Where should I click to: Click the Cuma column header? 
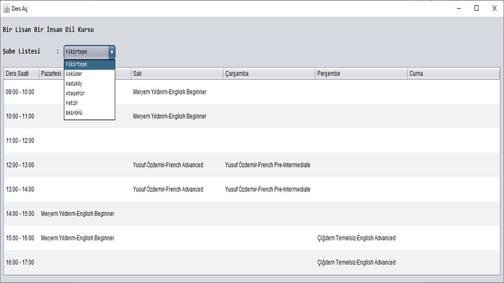(453, 74)
